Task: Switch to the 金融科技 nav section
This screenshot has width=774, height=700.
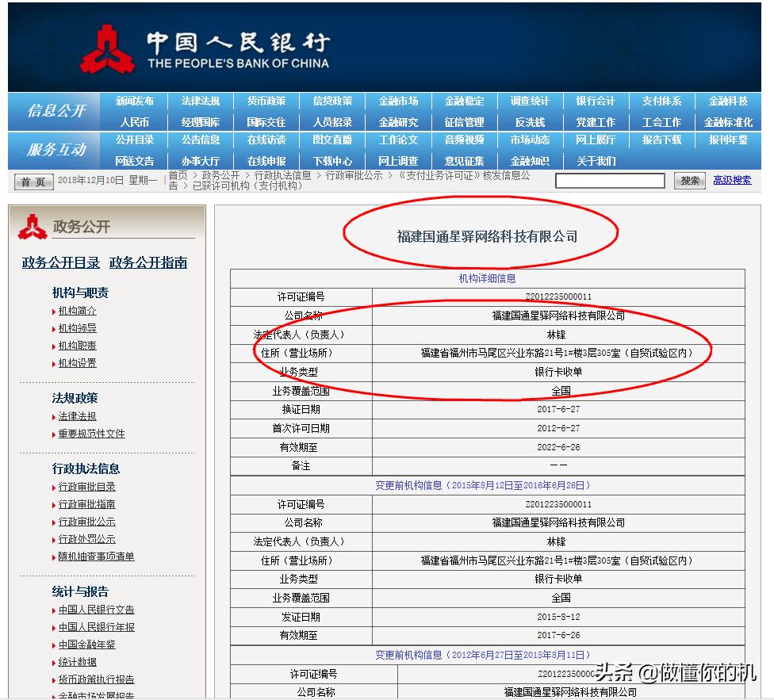Action: click(728, 101)
